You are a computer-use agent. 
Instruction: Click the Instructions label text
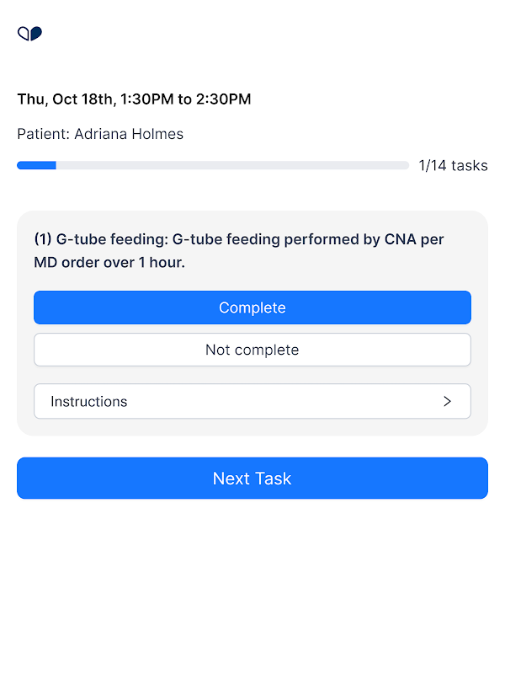[x=89, y=401]
